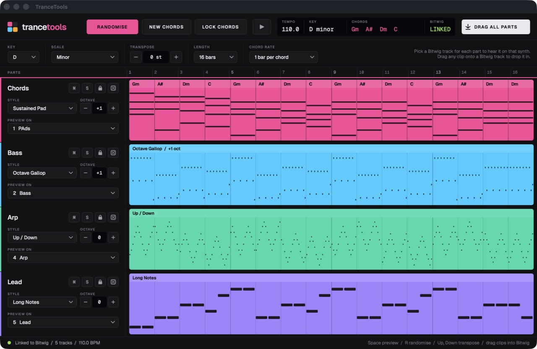This screenshot has height=349, width=537.
Task: Lower the Bass octave with minus
Action: pos(86,173)
